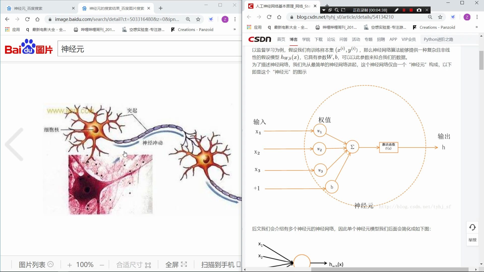Open the recorder zoom magnifier tool
This screenshot has width=484, height=272.
point(337,10)
